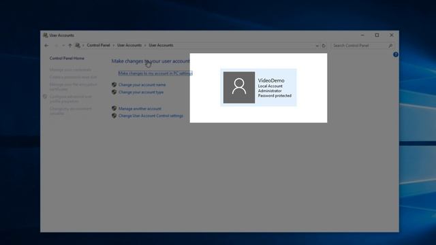Minimize the User Accounts window
Viewport: 436px width, 245px height.
362,35
